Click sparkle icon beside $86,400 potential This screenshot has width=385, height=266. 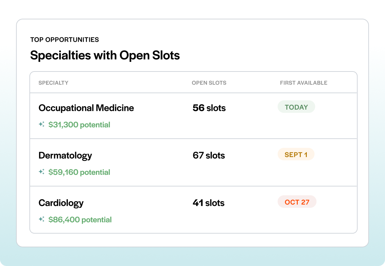(x=41, y=219)
